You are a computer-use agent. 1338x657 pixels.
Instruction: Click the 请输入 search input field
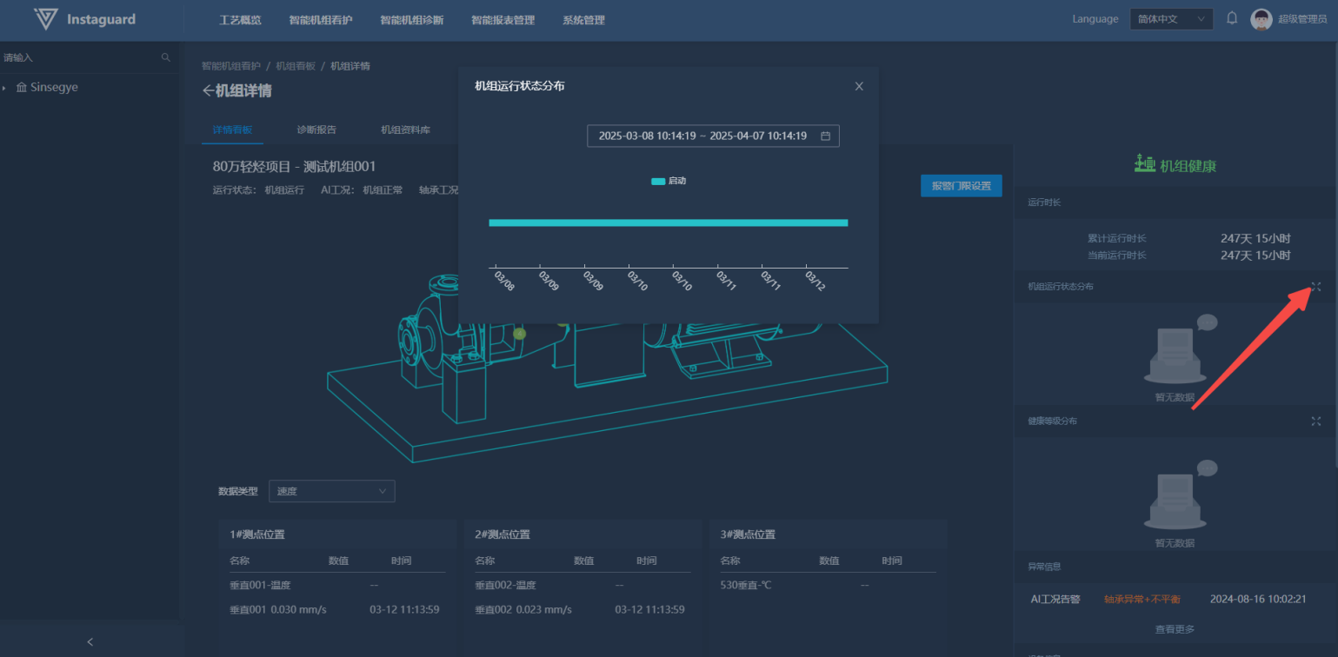78,57
